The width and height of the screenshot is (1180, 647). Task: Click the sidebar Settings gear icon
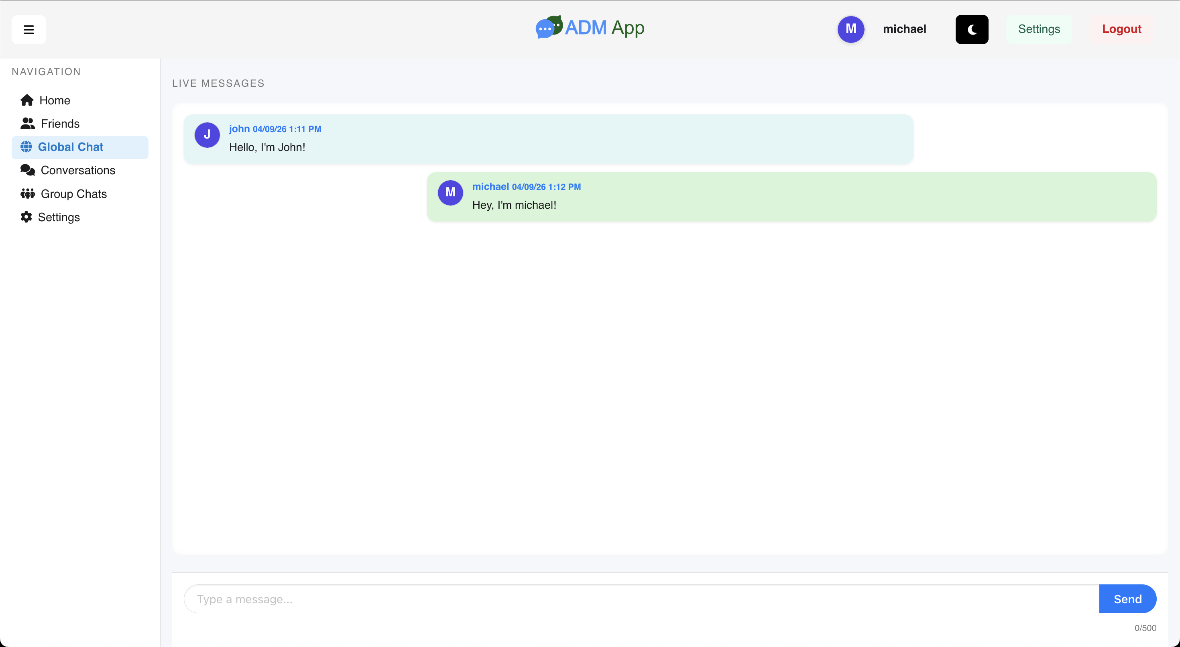[x=26, y=217]
